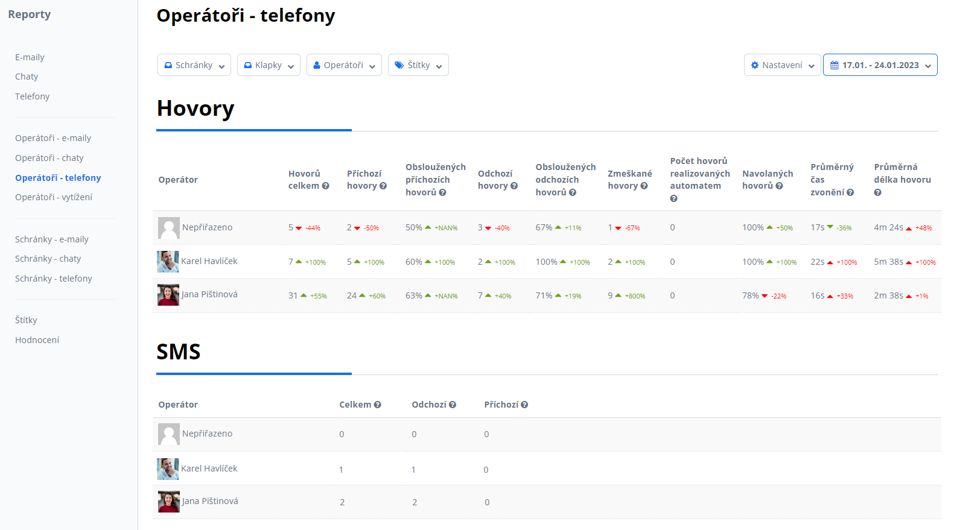Click Karel Havlíček's avatar in Hovory table

click(x=168, y=262)
